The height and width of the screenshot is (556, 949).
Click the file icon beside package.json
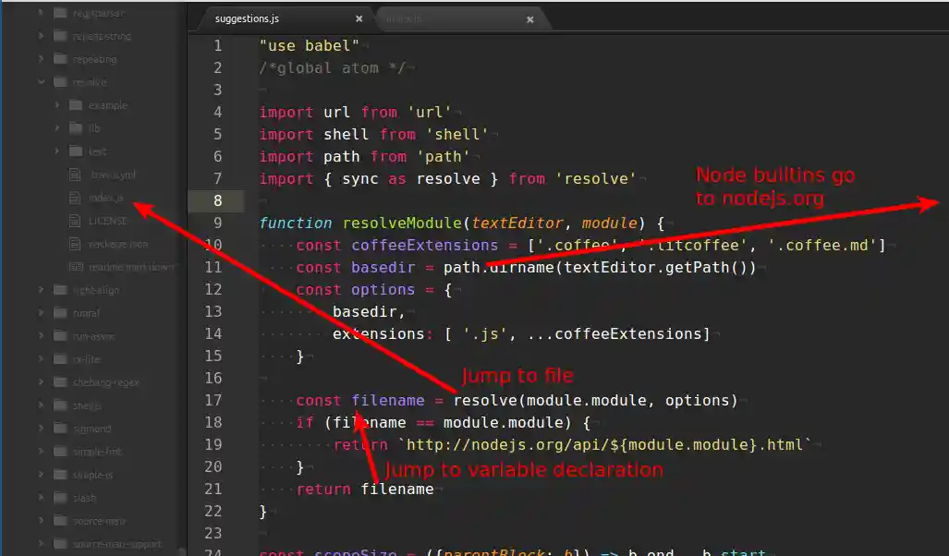point(76,243)
